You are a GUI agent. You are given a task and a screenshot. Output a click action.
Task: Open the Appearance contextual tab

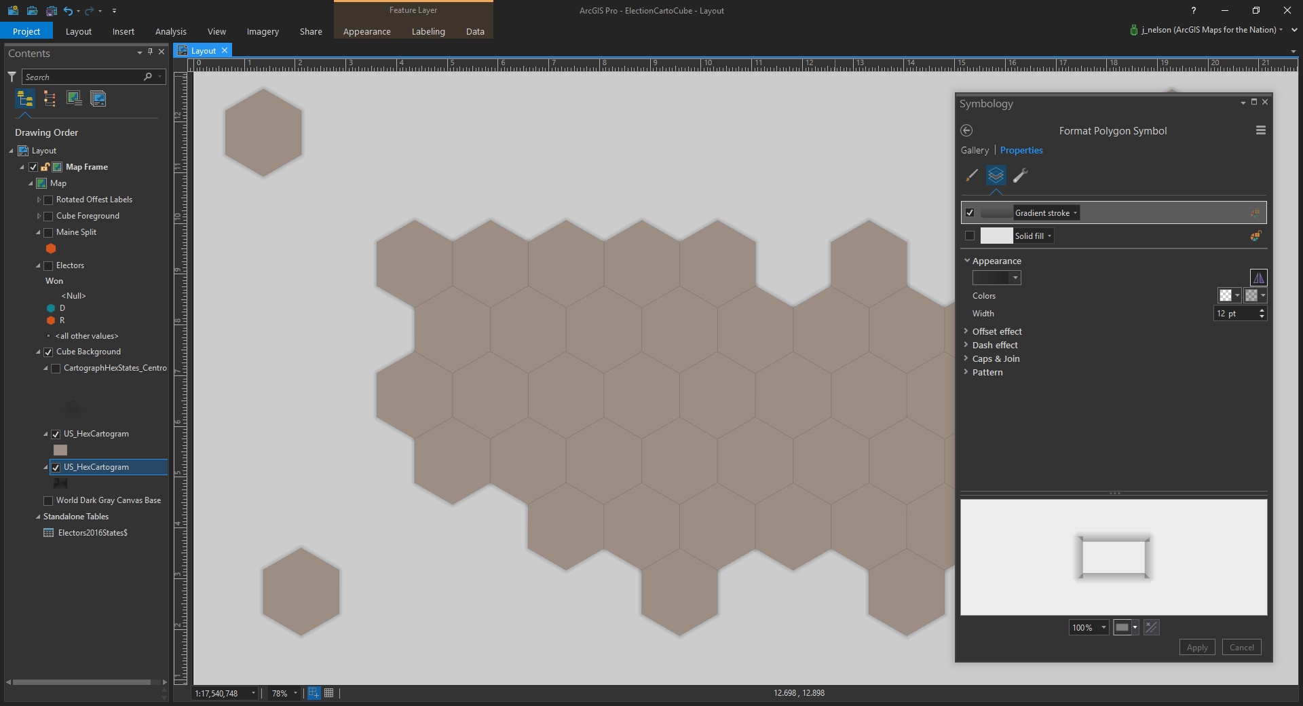click(x=367, y=31)
